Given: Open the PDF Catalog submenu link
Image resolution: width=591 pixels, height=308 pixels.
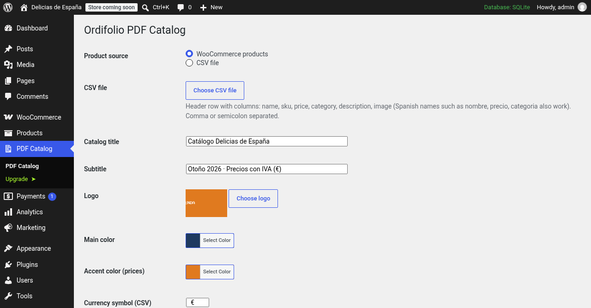Looking at the screenshot, I should (22, 166).
